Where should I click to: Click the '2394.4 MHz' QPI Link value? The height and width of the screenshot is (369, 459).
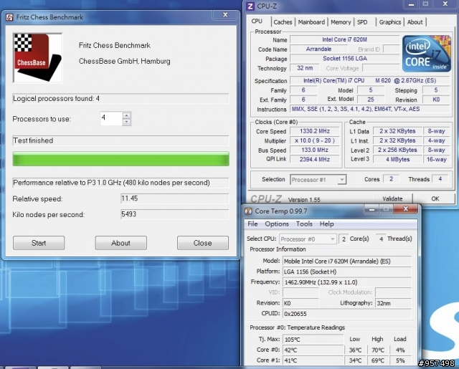(315, 159)
